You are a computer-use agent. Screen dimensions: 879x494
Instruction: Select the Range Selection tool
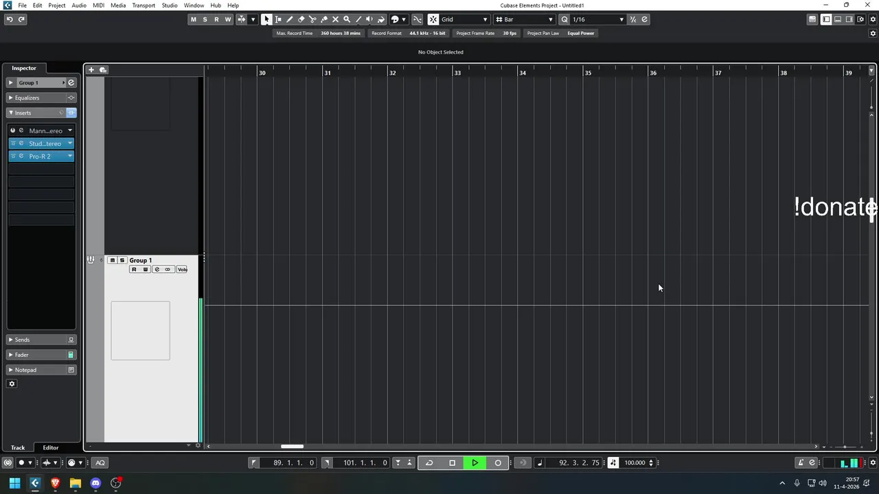pyautogui.click(x=278, y=19)
